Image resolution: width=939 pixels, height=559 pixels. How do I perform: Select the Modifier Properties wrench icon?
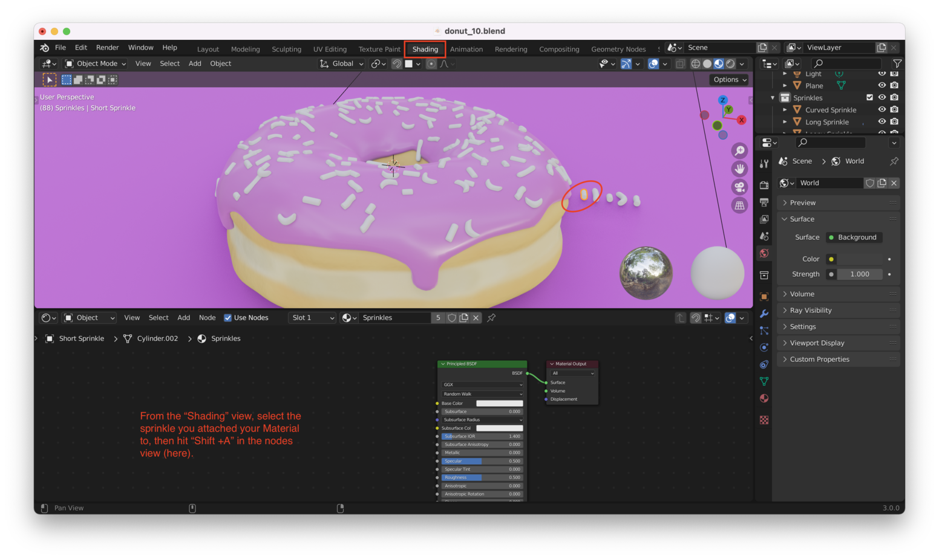point(764,313)
